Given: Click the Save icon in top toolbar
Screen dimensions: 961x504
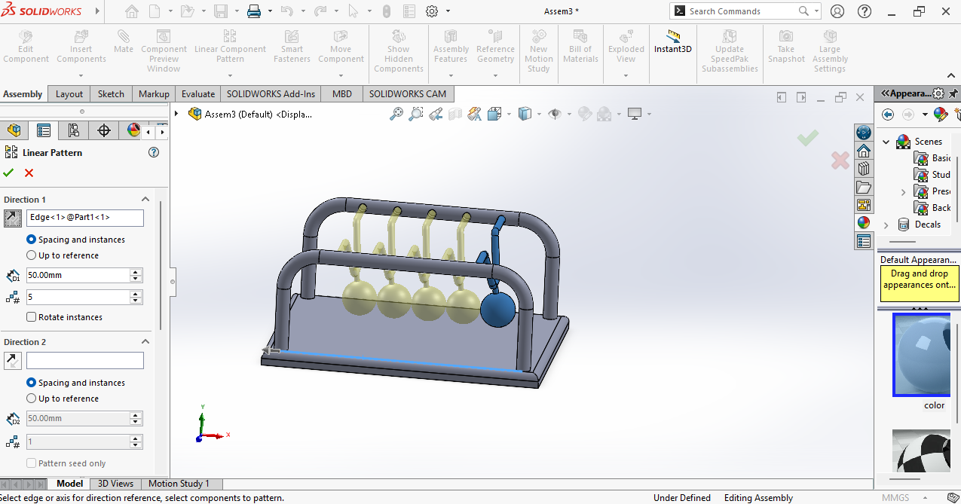Looking at the screenshot, I should click(x=221, y=11).
